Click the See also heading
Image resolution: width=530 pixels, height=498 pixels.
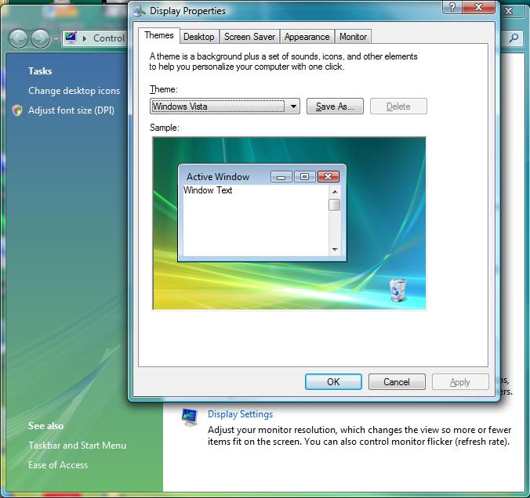click(x=45, y=426)
